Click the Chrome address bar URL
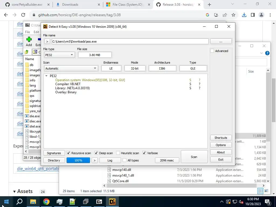The width and height of the screenshot is (276, 207). pyautogui.click(x=80, y=15)
